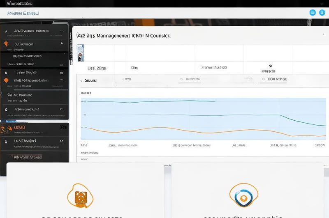Click the small avatar thumbnail under the title
This screenshot has height=218, width=329.
tap(81, 53)
